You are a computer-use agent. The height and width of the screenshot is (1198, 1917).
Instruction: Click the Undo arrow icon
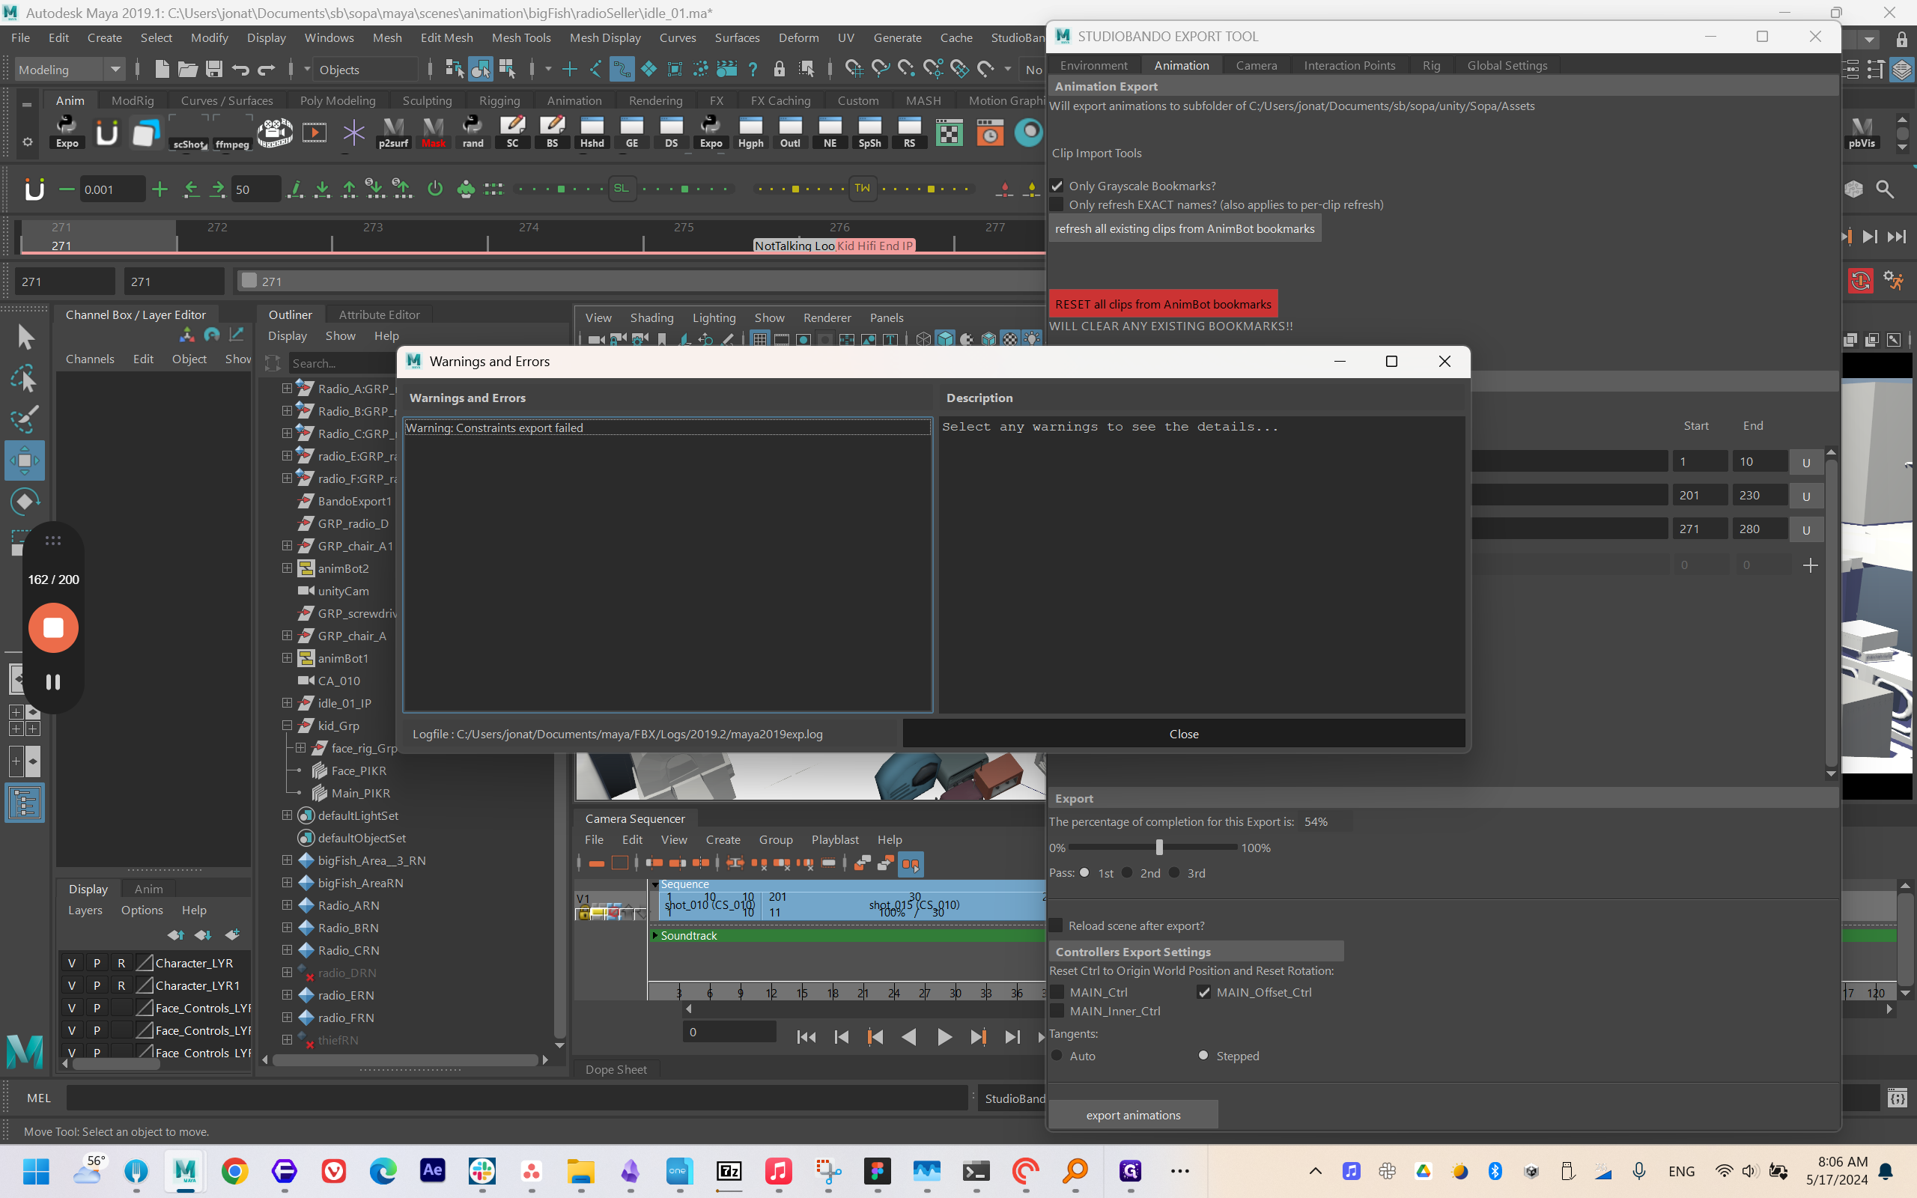click(240, 70)
